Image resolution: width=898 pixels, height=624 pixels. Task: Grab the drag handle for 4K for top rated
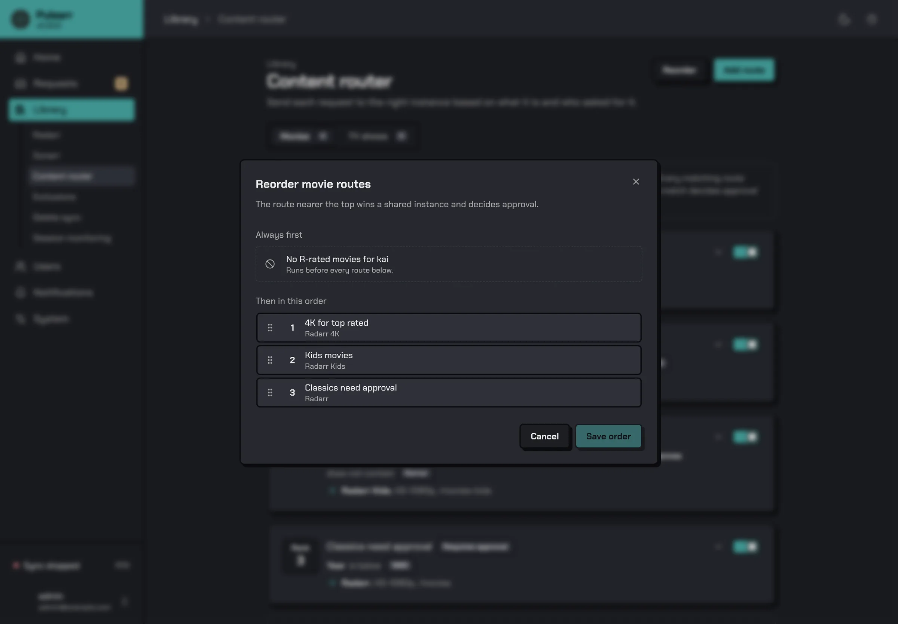tap(270, 328)
